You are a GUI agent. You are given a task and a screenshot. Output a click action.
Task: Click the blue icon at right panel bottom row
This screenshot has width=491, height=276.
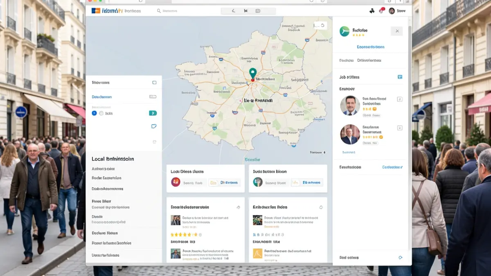tap(400, 258)
